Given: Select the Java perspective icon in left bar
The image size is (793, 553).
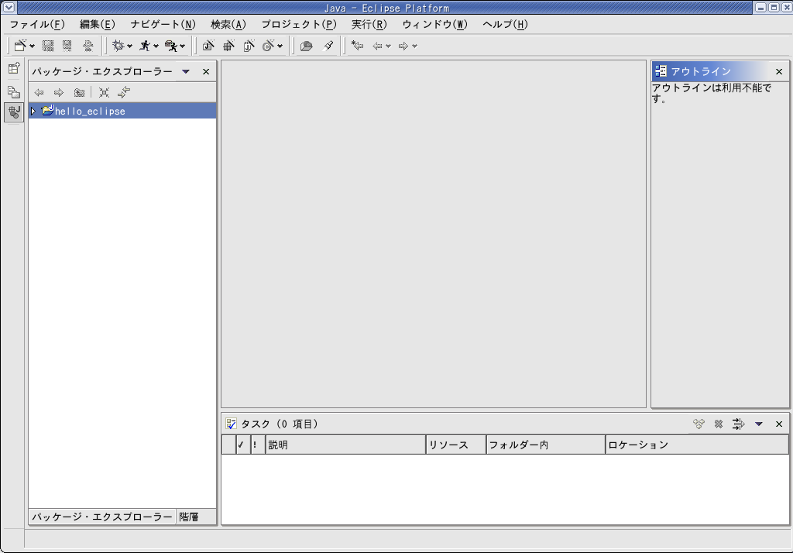Looking at the screenshot, I should tap(14, 112).
